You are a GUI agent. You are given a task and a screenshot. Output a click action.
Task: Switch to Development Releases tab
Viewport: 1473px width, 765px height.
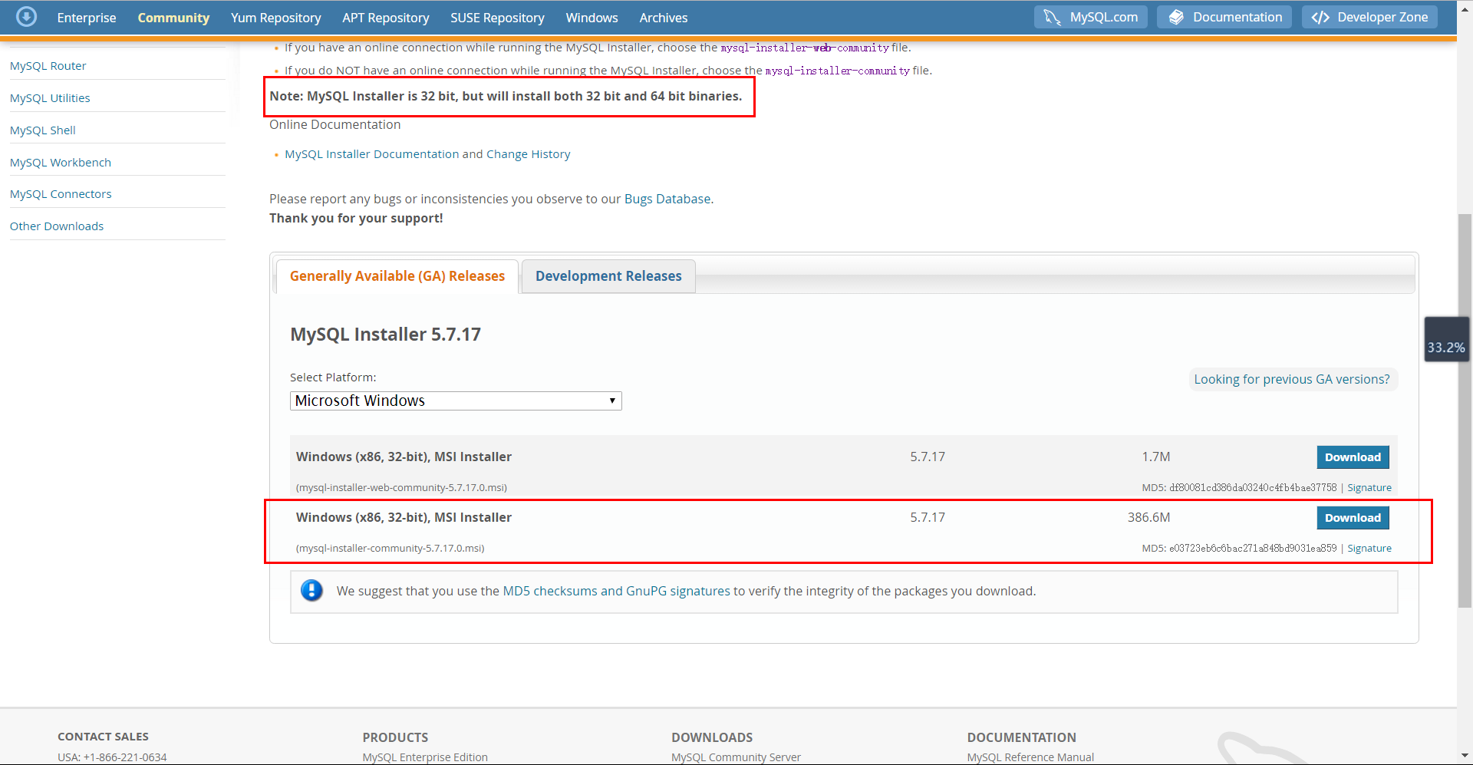(608, 276)
